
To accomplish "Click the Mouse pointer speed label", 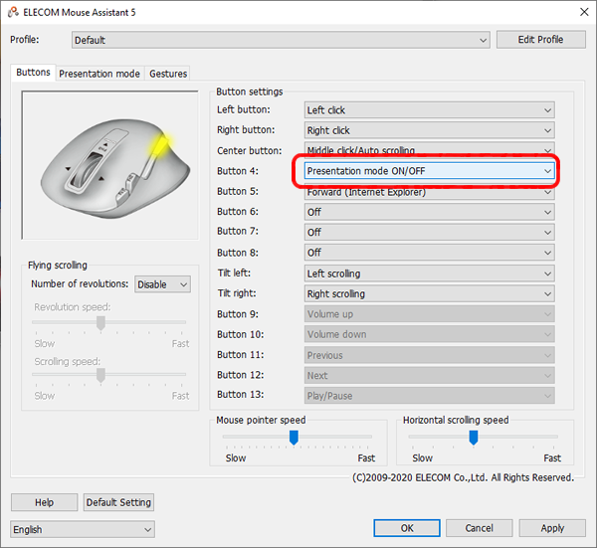I will coord(261,420).
